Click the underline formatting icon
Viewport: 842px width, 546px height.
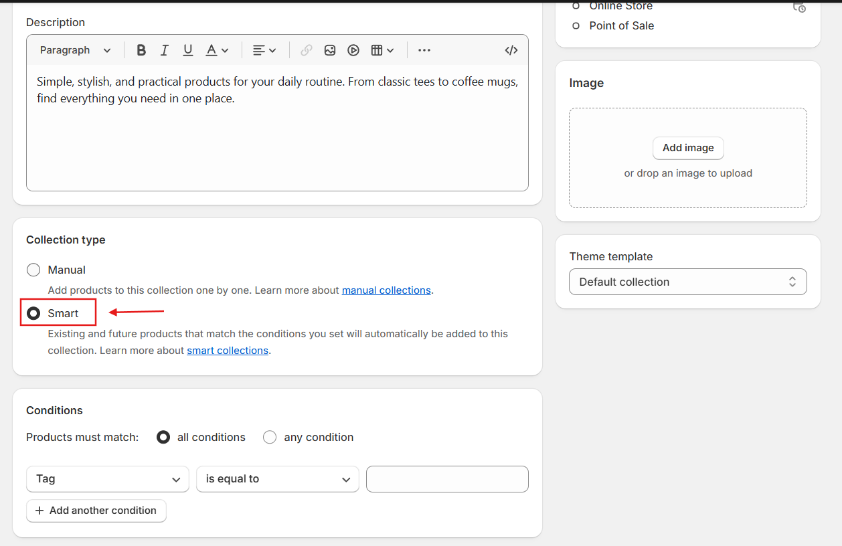click(x=188, y=50)
